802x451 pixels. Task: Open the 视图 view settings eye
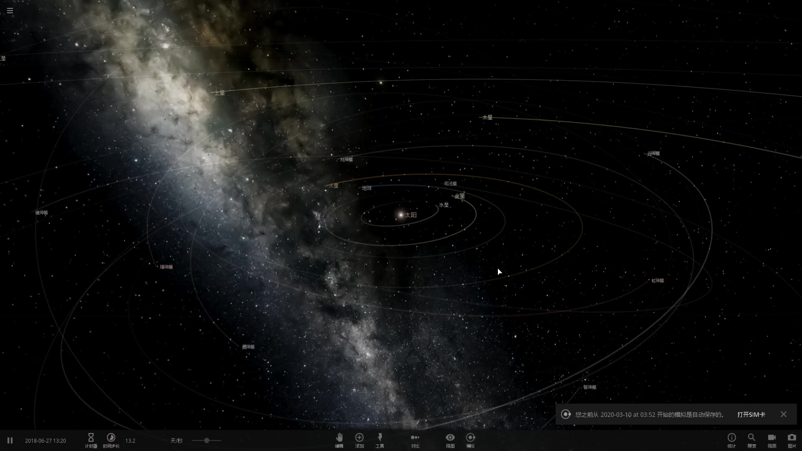(450, 441)
